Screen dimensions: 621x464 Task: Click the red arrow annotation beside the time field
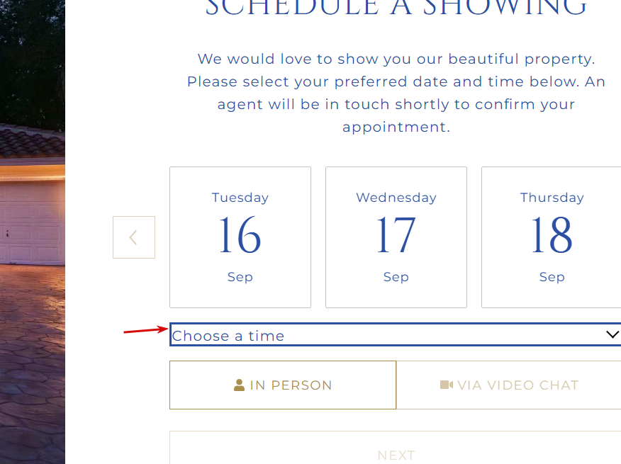146,330
